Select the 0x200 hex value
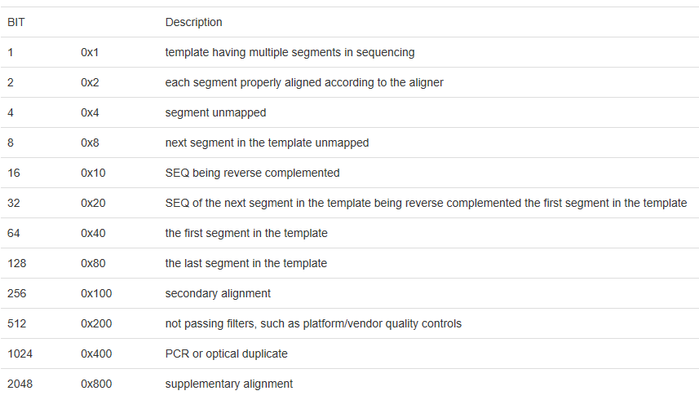The width and height of the screenshot is (699, 404). (x=96, y=324)
